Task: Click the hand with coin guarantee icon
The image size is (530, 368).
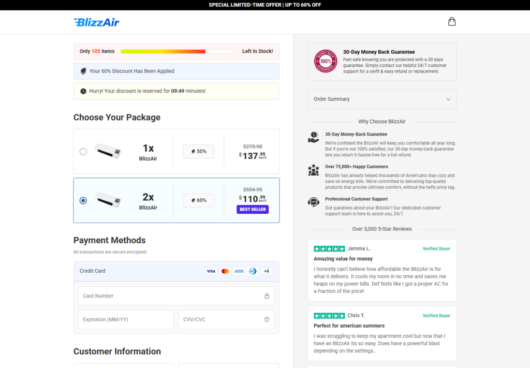Action: [313, 137]
